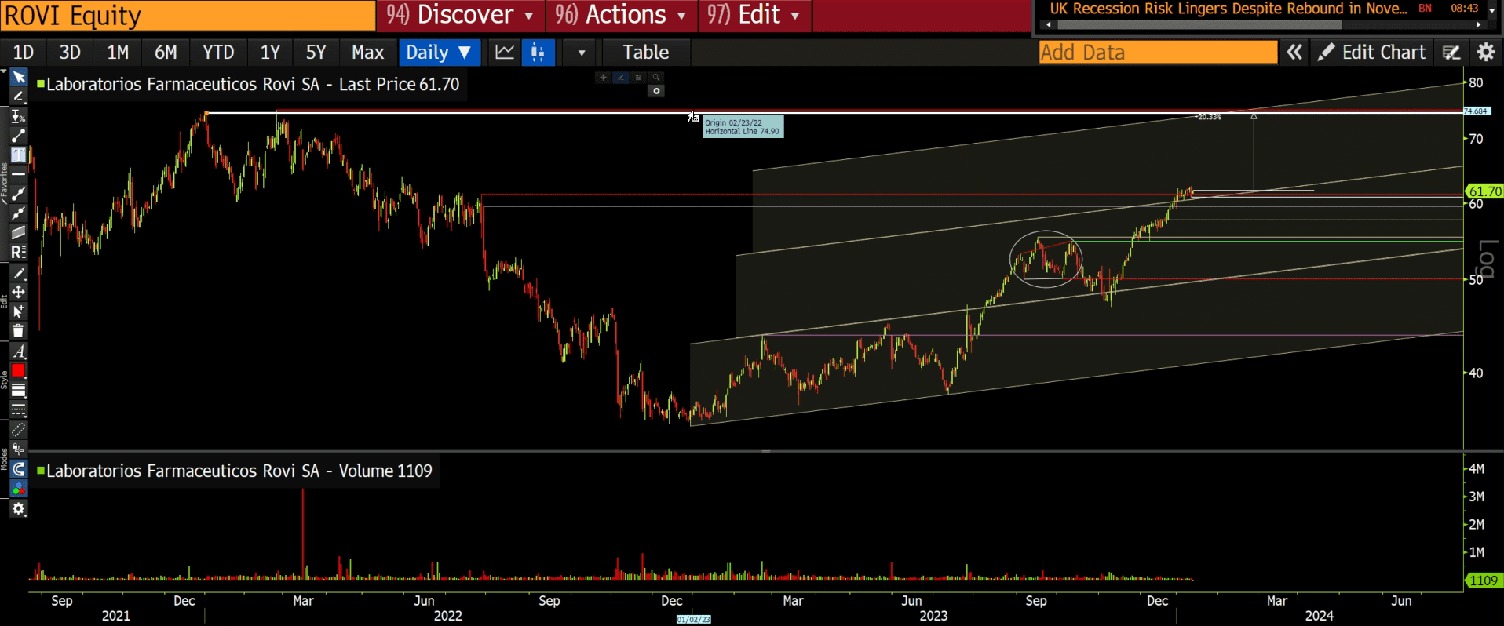Expand the news ticker dropdown arrow
Screen dimensions: 1504x626
click(1493, 10)
